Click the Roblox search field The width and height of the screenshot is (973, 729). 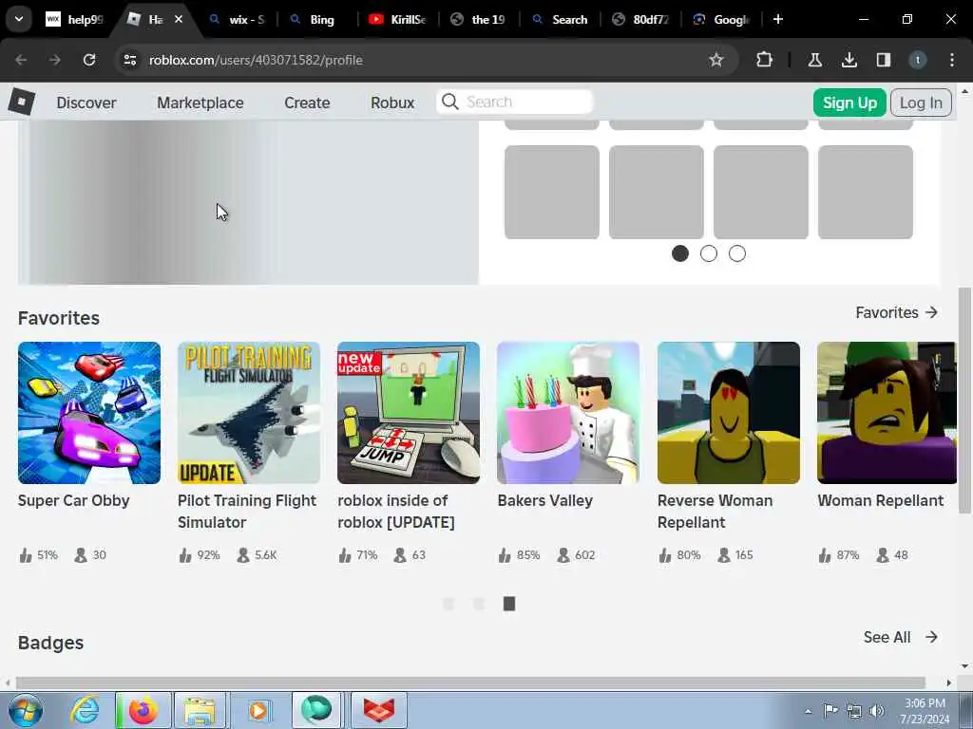[514, 102]
